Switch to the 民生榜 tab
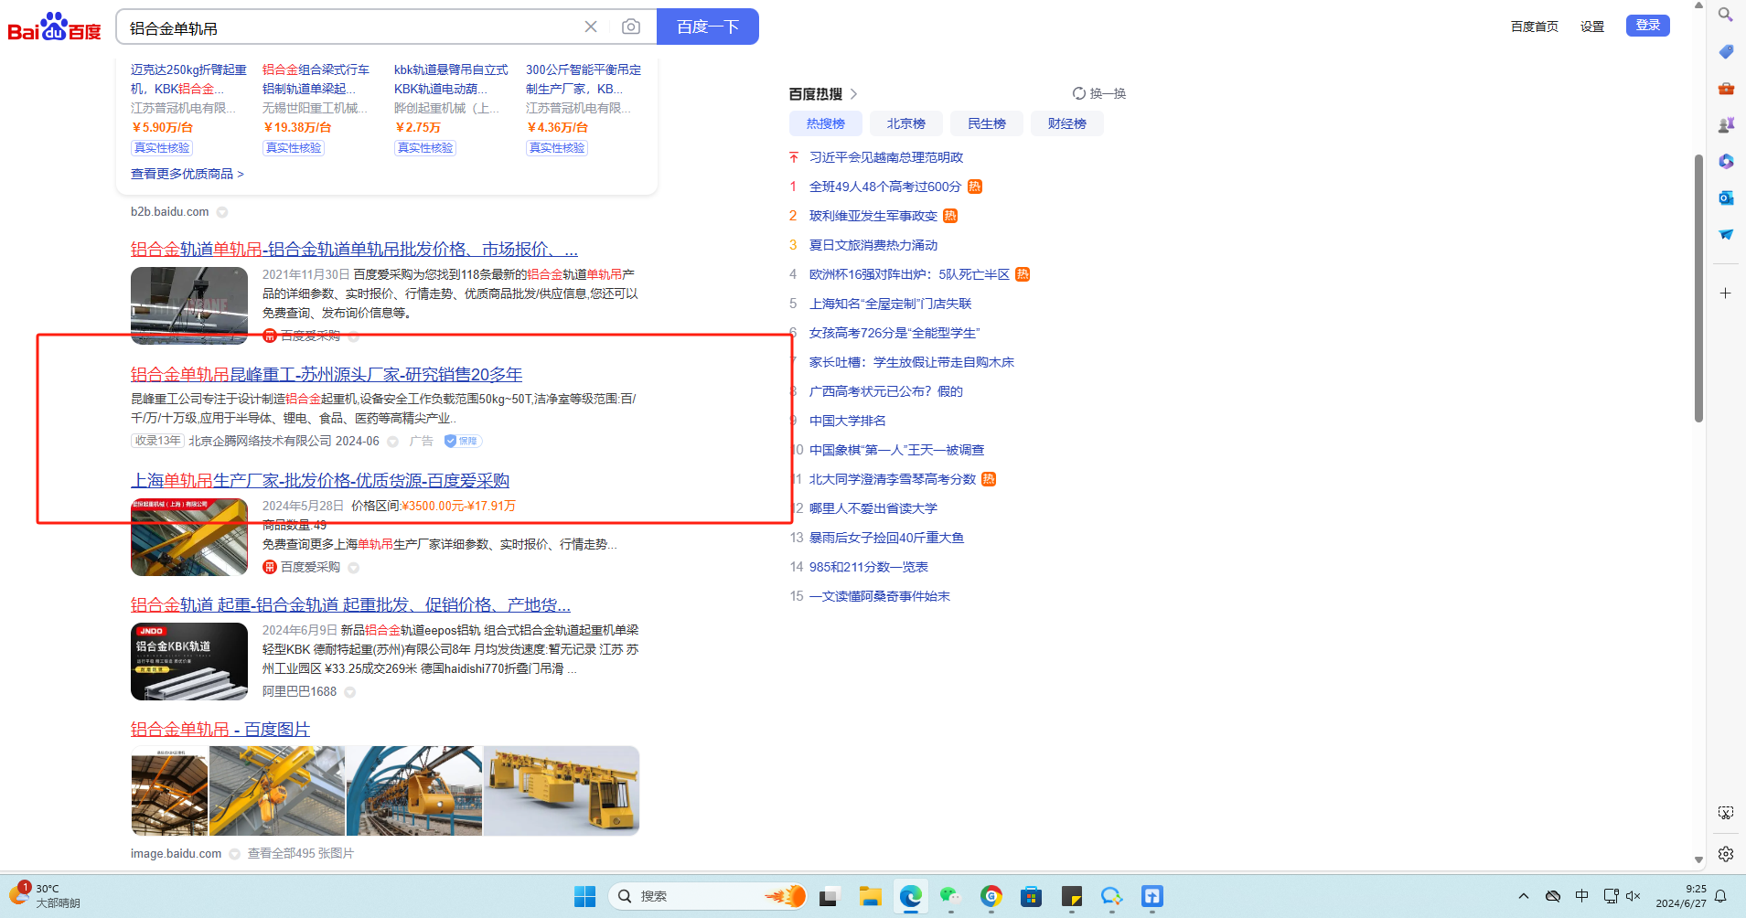The height and width of the screenshot is (918, 1746). [987, 123]
